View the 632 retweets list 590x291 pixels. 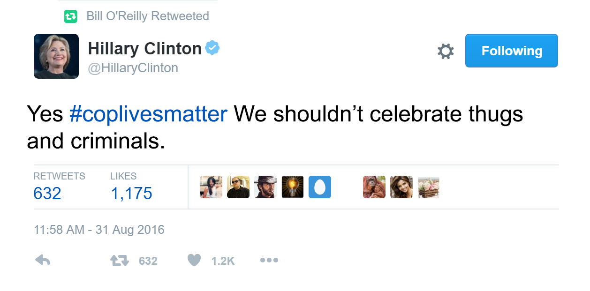coord(47,193)
